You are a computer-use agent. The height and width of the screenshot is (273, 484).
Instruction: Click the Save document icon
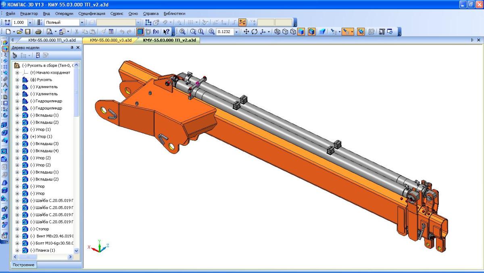pos(28,31)
